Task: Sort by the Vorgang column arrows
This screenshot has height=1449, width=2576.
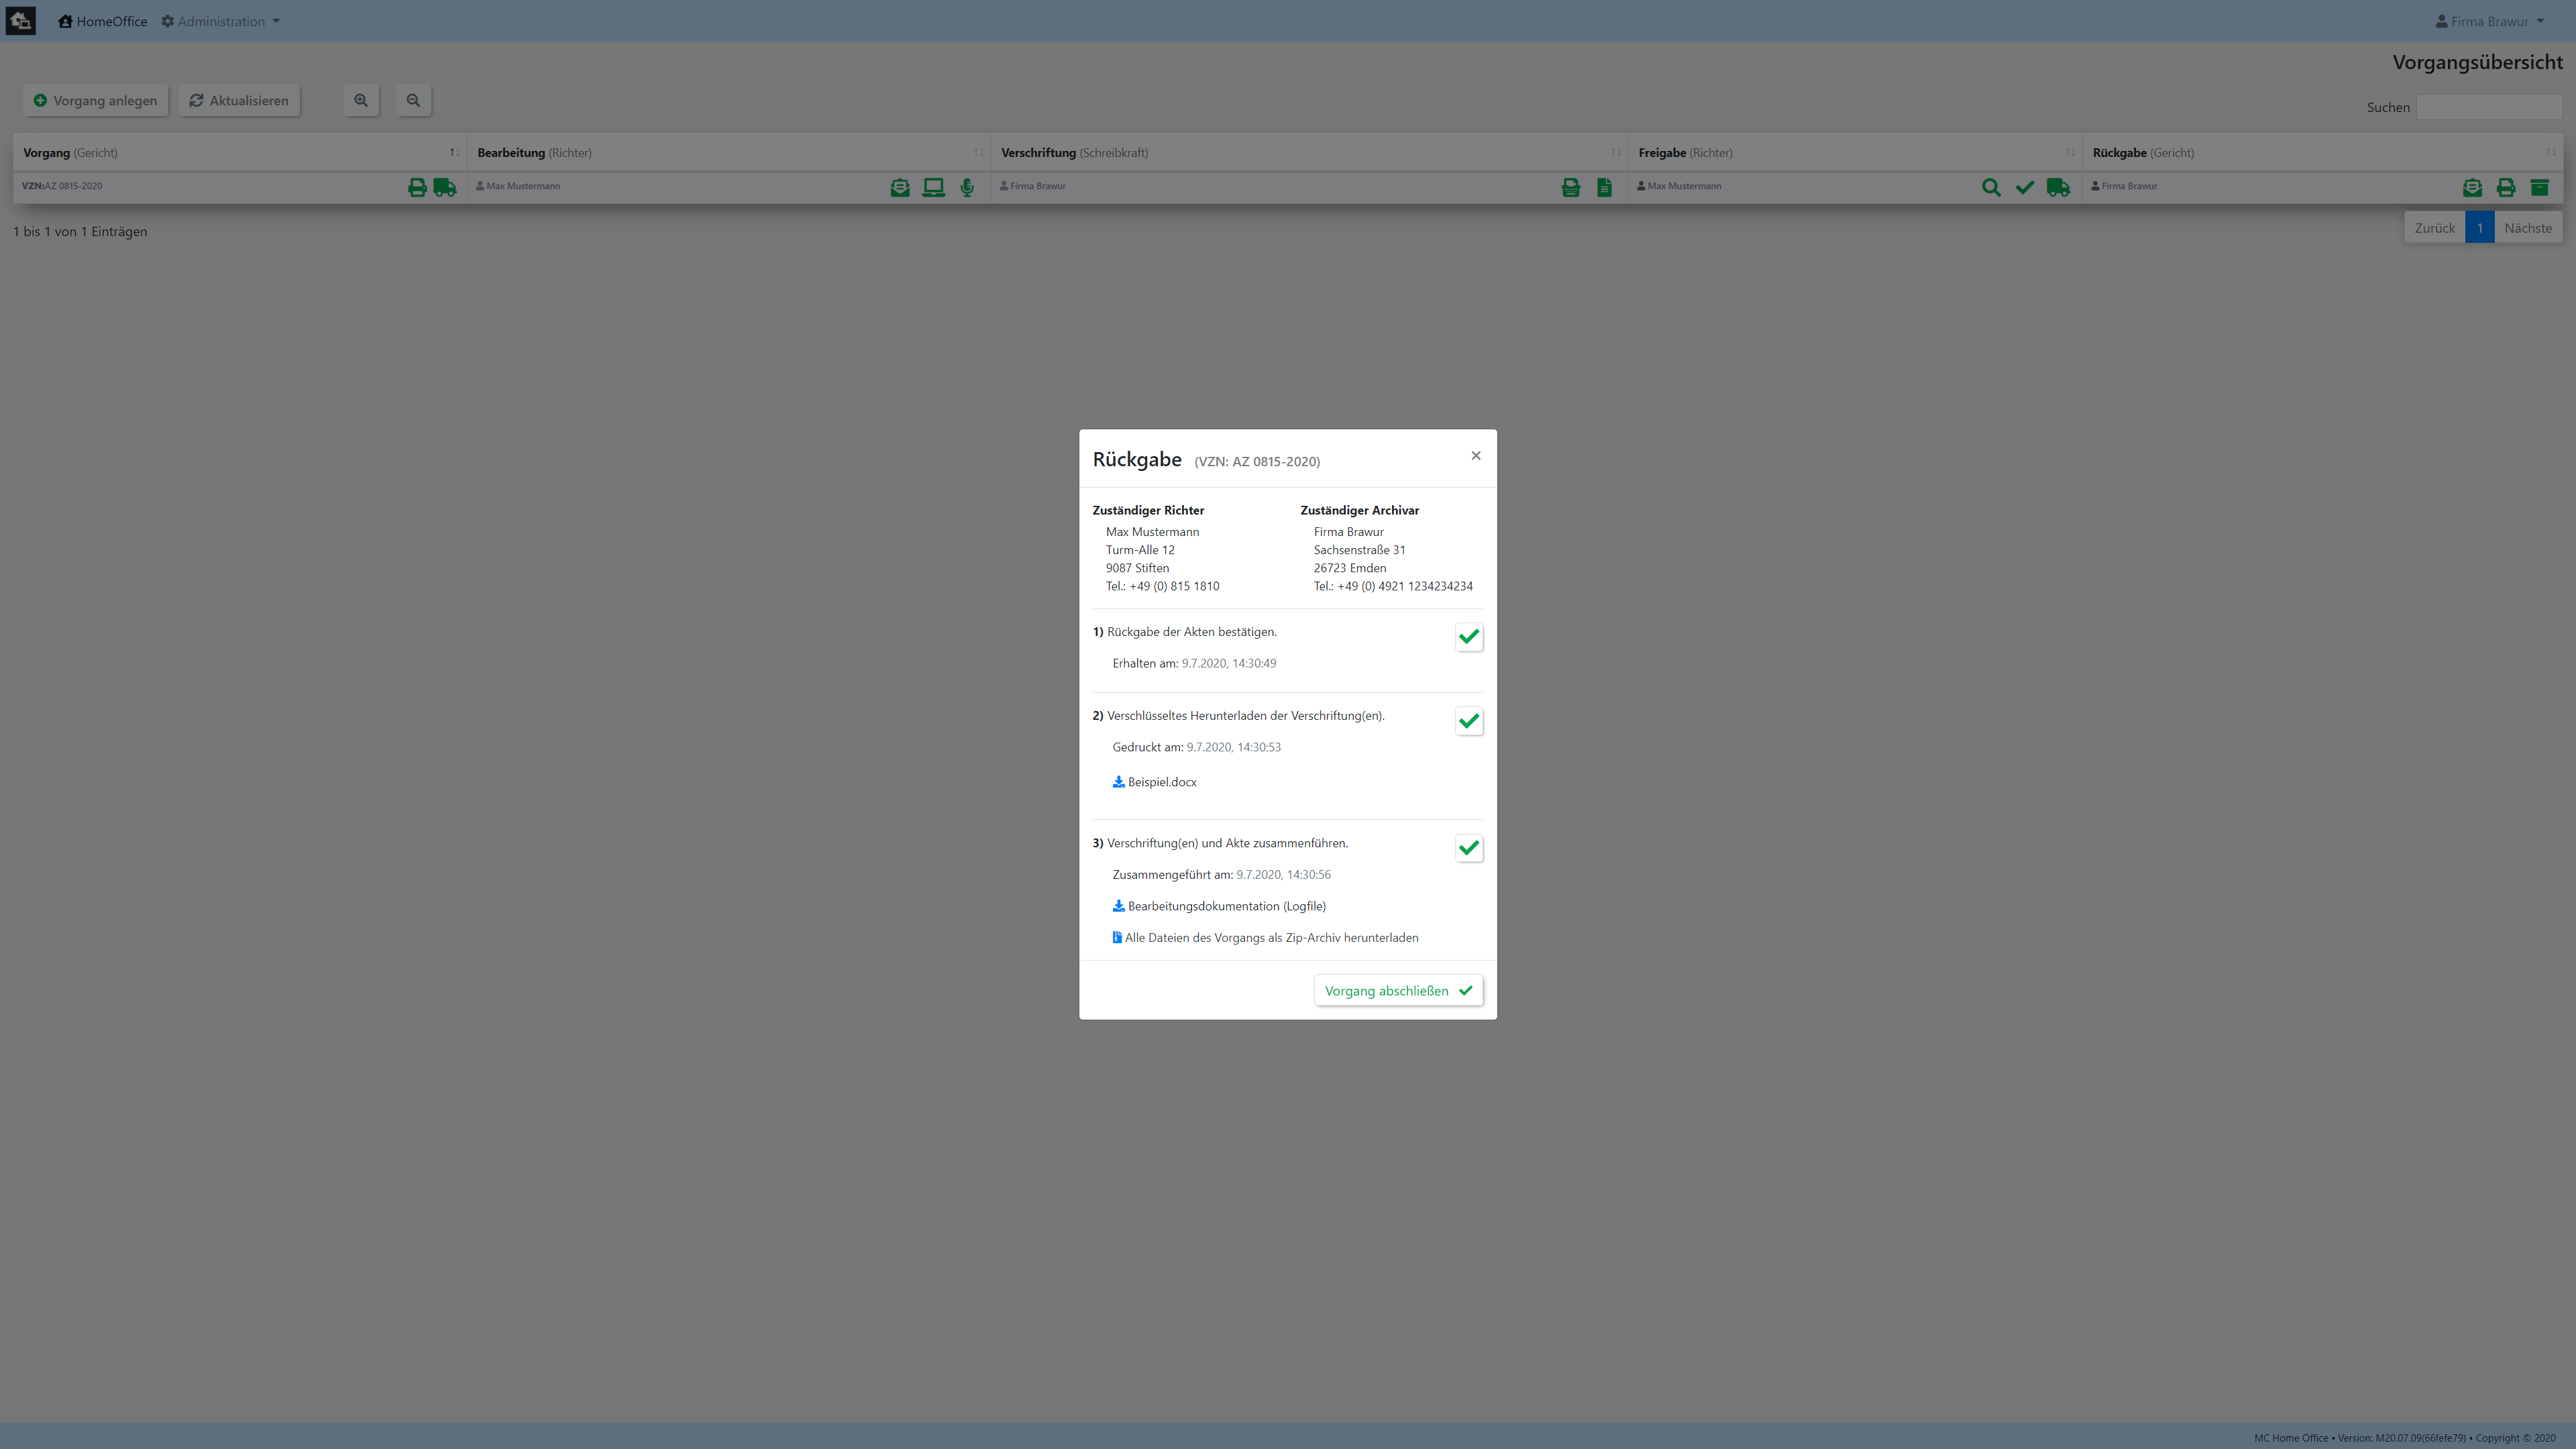Action: [x=454, y=153]
